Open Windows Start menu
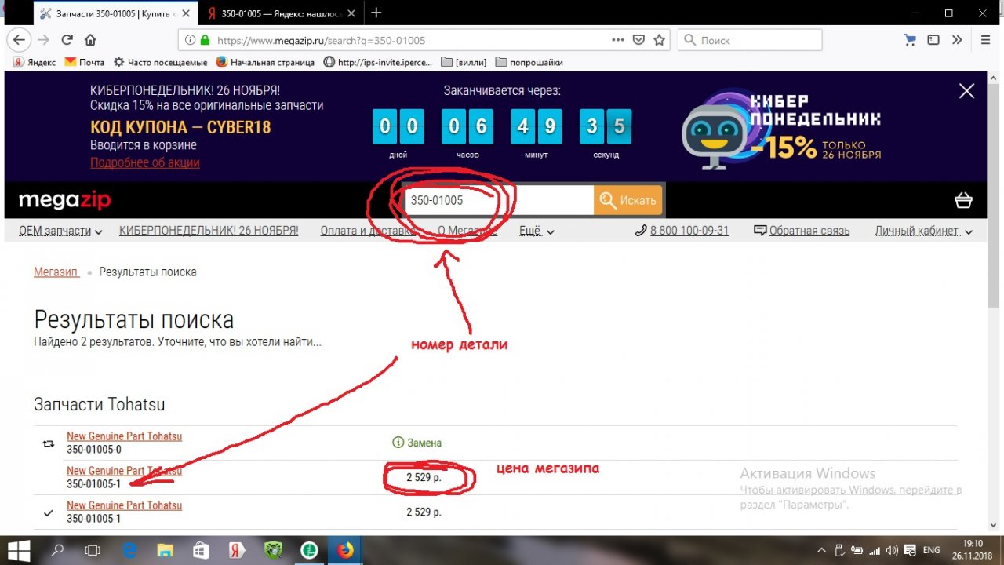The image size is (1004, 565). pos(18,550)
